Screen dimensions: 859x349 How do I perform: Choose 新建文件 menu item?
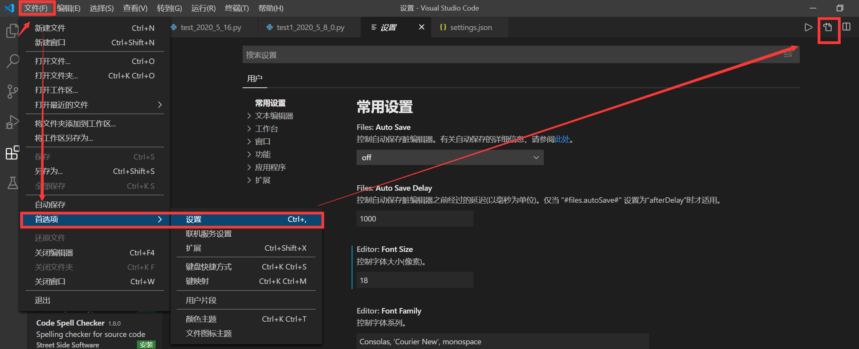point(94,28)
